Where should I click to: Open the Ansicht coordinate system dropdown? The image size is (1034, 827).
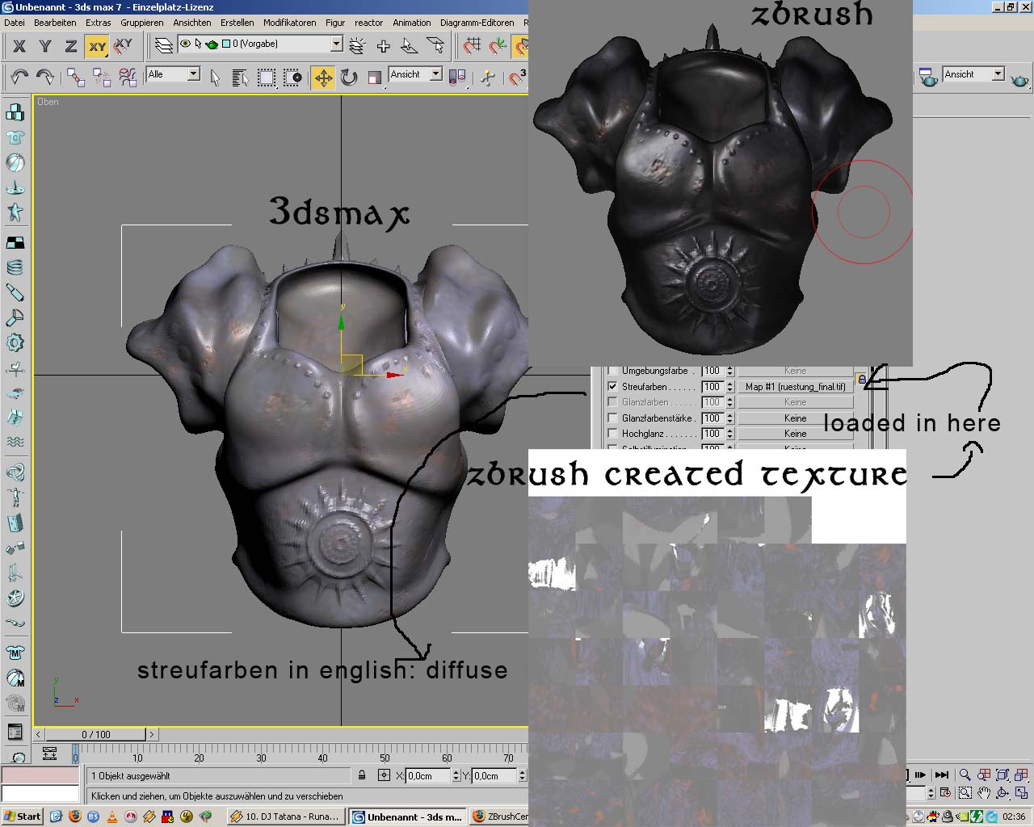click(435, 73)
